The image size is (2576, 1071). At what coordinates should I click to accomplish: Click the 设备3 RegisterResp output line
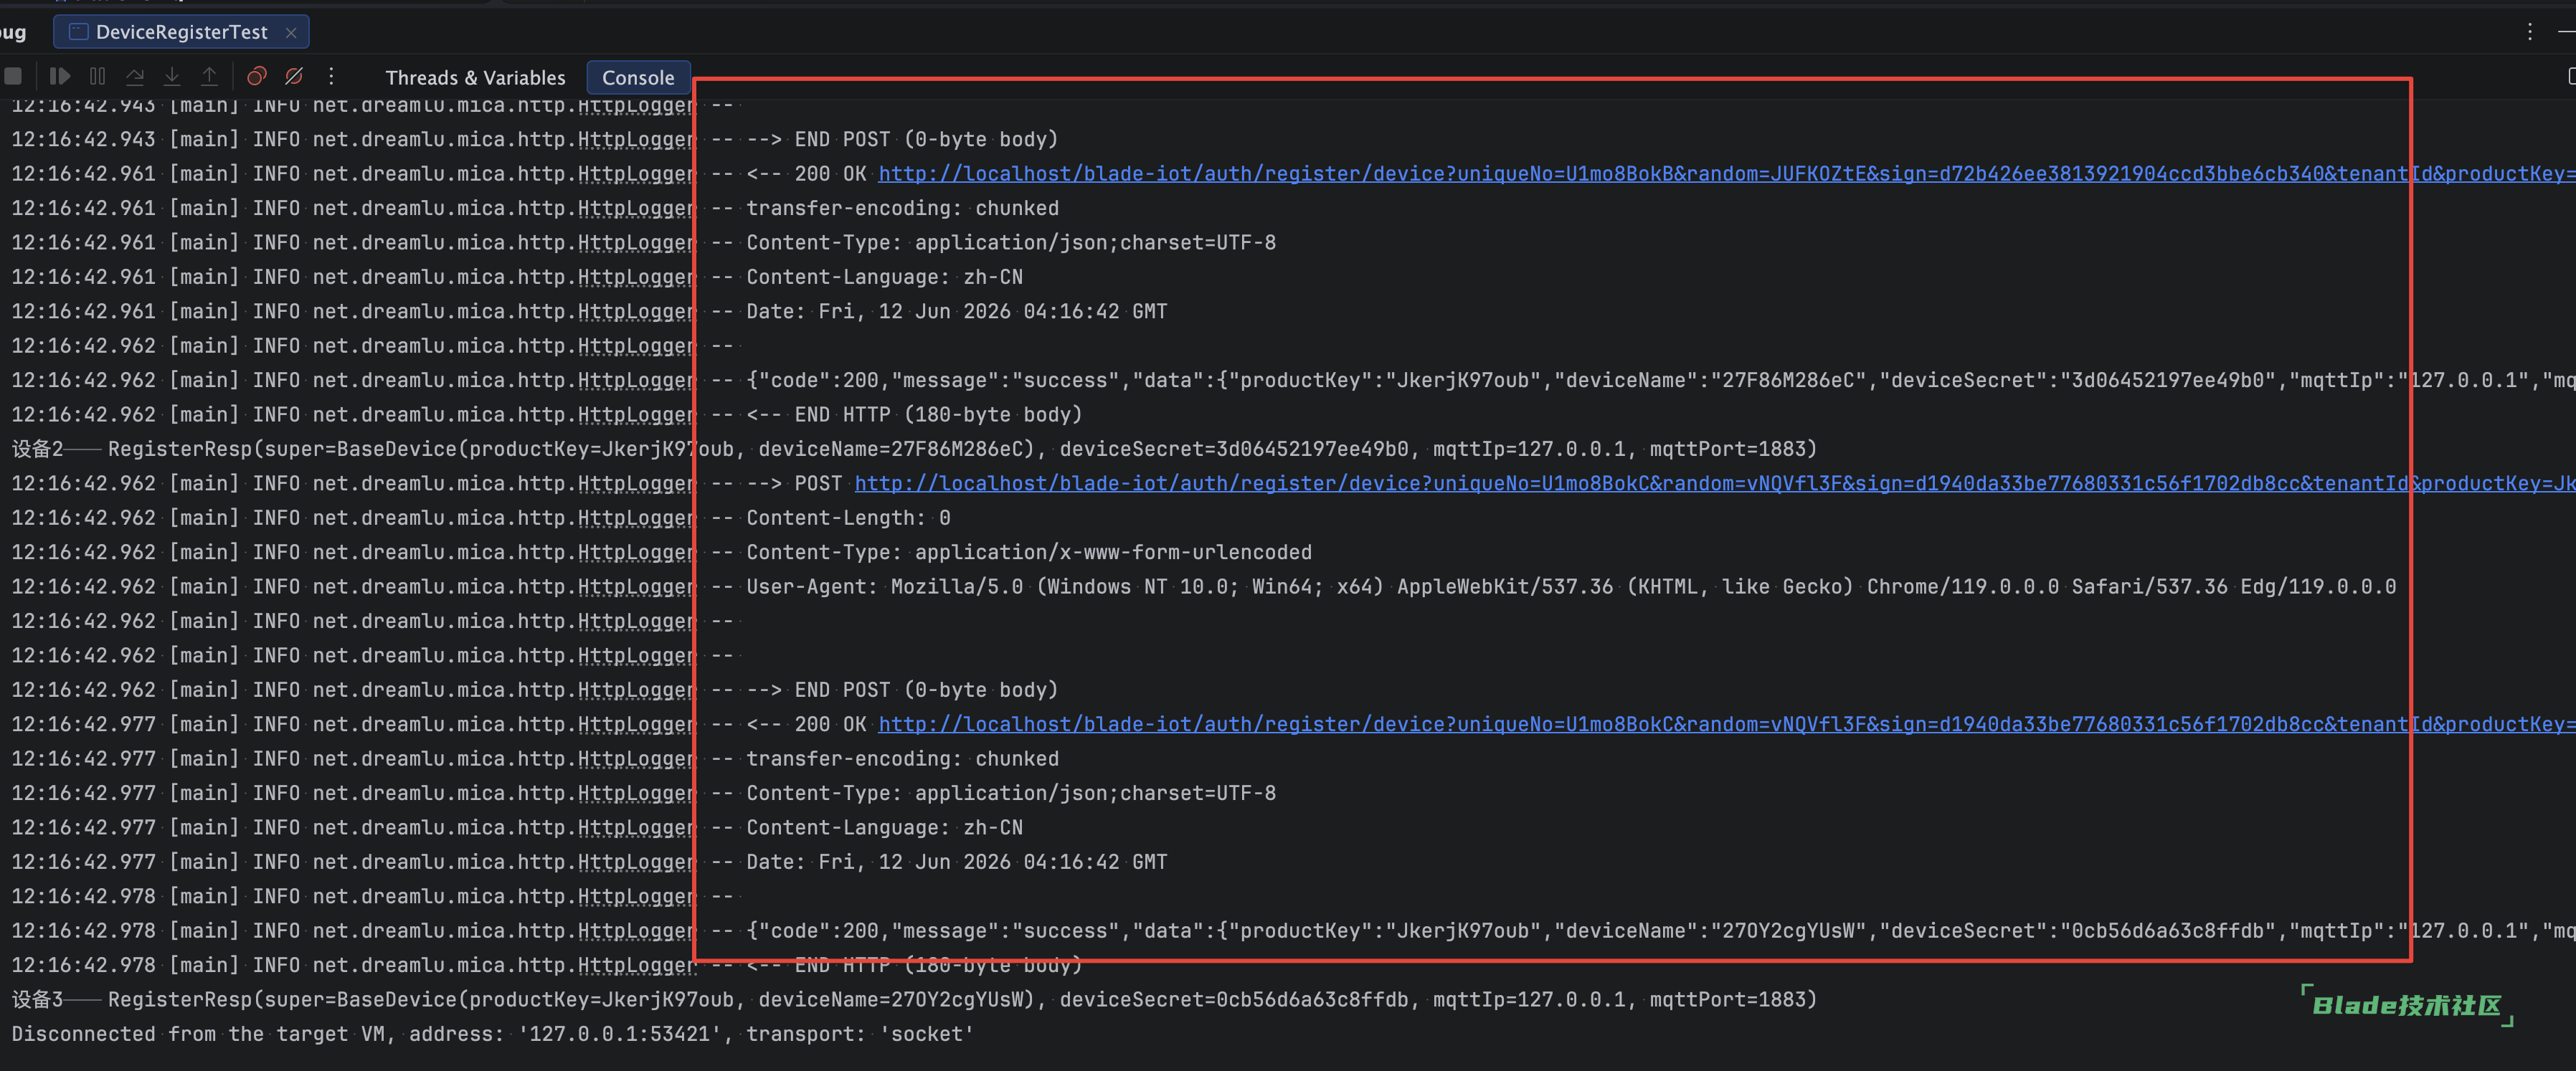(914, 999)
